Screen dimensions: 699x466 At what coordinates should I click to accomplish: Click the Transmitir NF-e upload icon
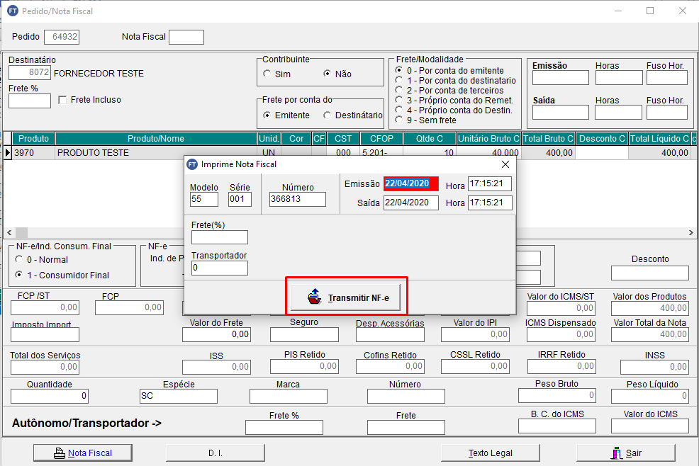coord(314,297)
